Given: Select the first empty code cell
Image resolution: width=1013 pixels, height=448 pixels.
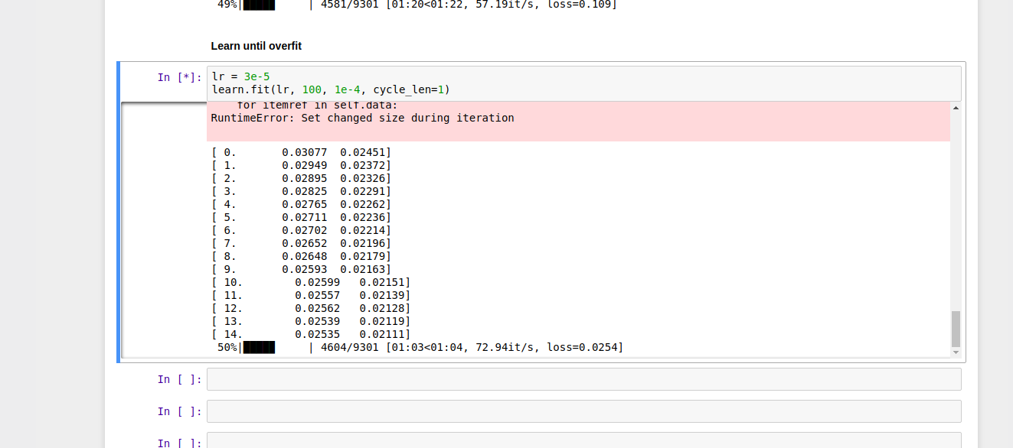Looking at the screenshot, I should (x=583, y=379).
